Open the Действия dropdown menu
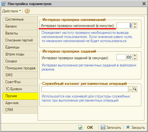Viewport: 148px width, 132px height. (11, 11)
